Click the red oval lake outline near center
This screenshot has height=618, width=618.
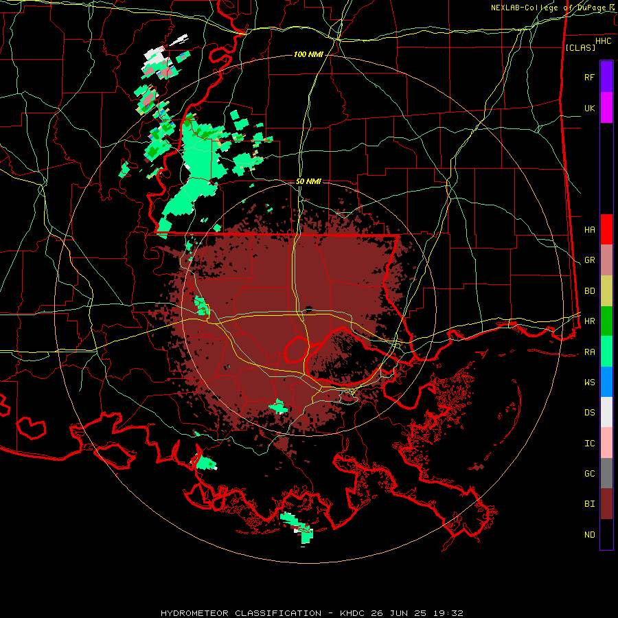297,350
